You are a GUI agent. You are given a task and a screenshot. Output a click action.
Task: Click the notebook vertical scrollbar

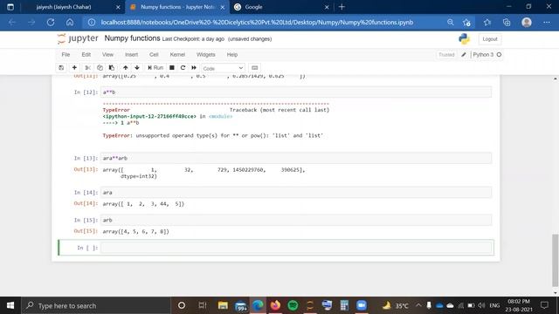point(556,260)
